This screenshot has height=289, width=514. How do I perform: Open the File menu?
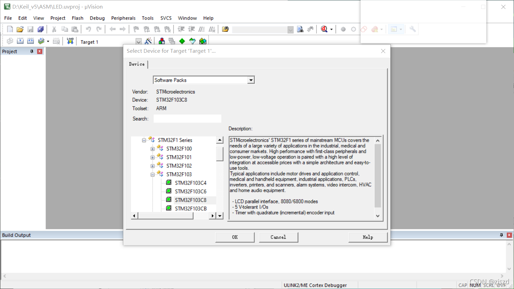[8, 18]
